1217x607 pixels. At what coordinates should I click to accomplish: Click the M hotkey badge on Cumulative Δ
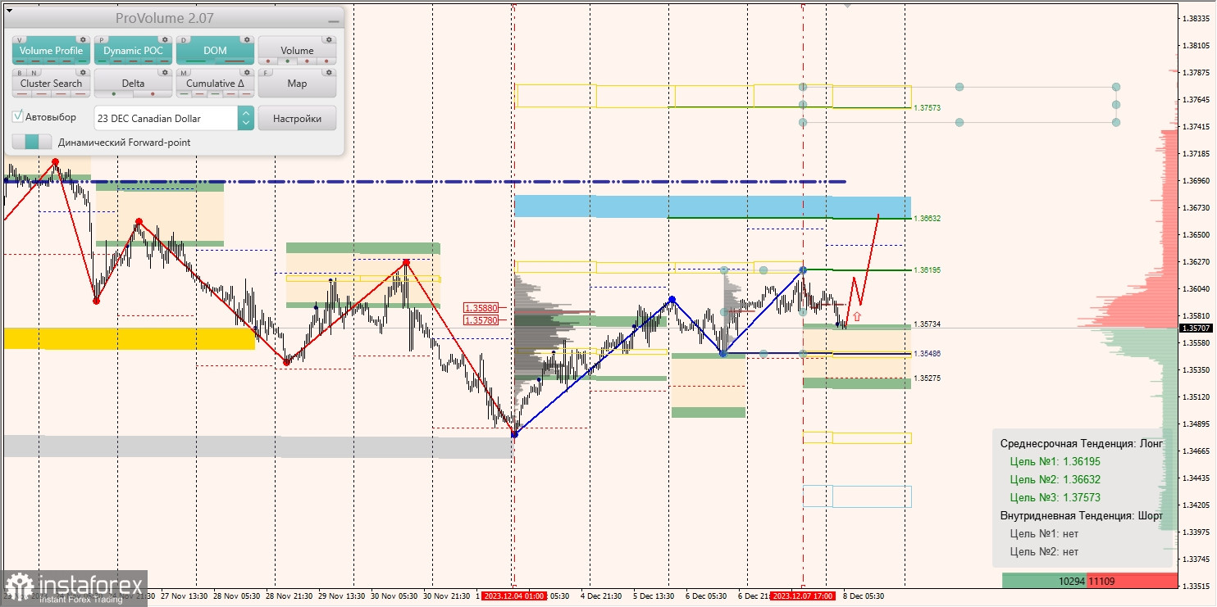(184, 72)
